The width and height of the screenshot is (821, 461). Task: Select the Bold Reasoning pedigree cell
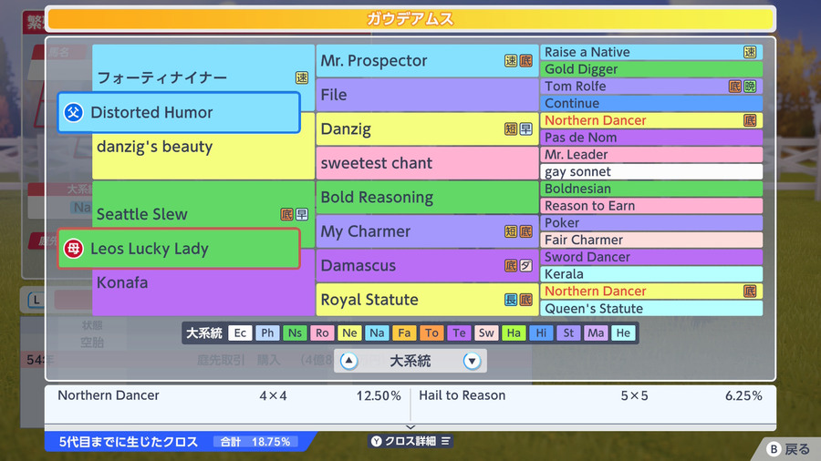[x=427, y=198]
